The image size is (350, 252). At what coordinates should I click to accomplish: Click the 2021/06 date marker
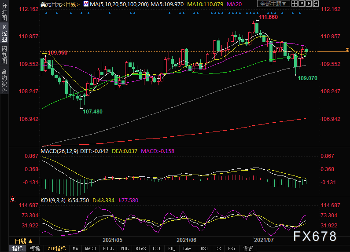click(x=186, y=240)
